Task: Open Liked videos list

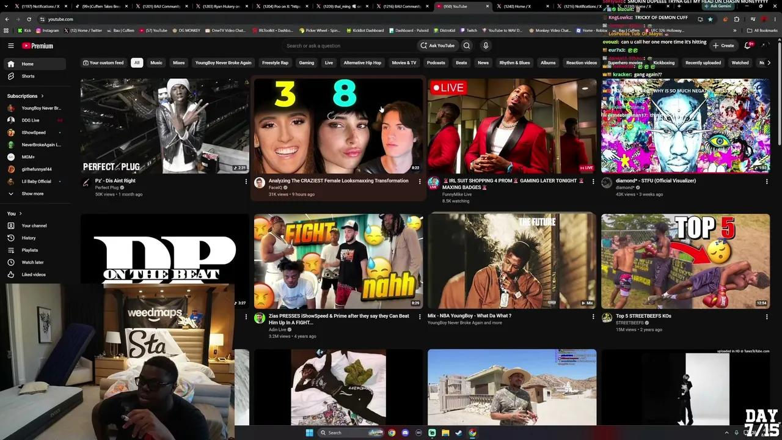Action: click(x=35, y=274)
